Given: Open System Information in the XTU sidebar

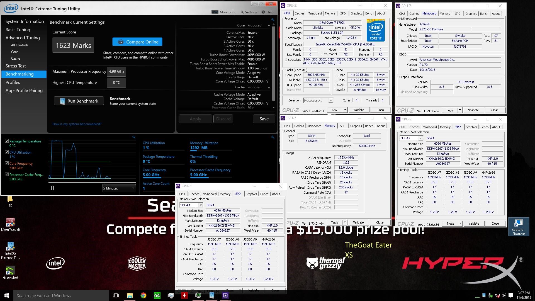Looking at the screenshot, I should pos(25,21).
